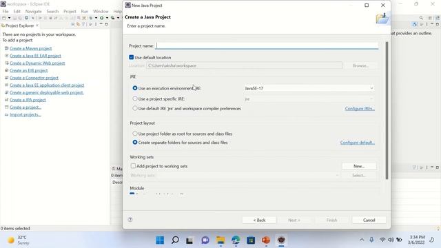Show hidden system tray icons
The height and width of the screenshot is (248, 441).
[x=362, y=240]
